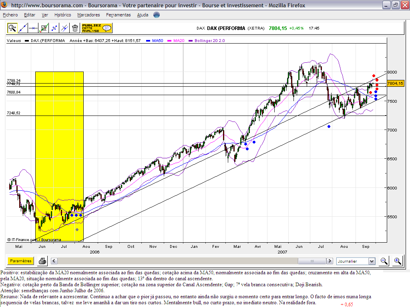
Task: Restore the Firefox window size
Action: 395,5
